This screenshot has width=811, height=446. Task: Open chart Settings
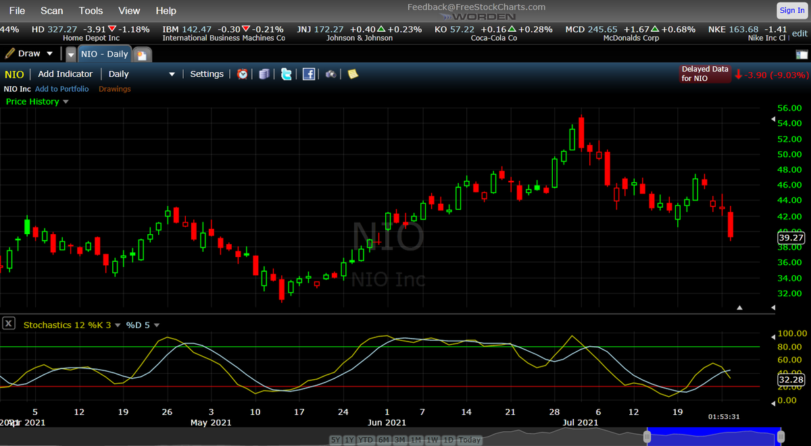click(207, 74)
